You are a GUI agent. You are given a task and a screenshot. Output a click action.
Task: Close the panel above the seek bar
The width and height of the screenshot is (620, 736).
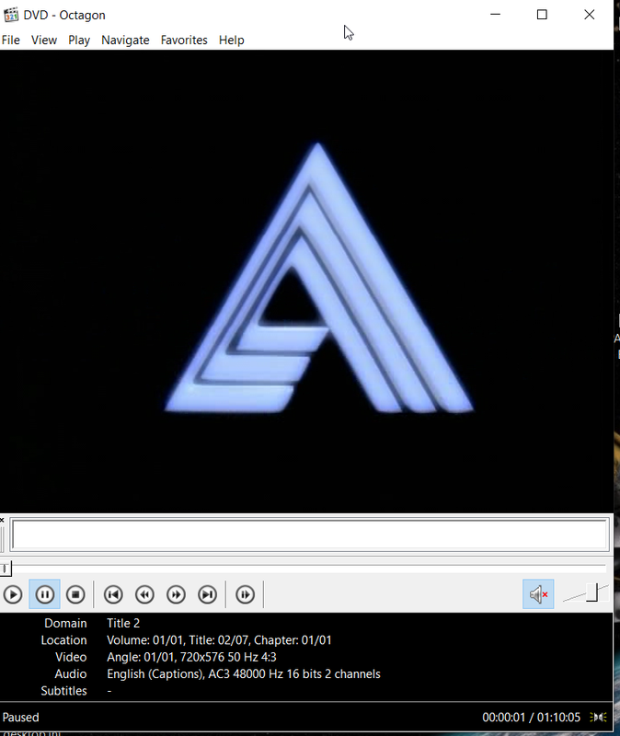coord(2,520)
